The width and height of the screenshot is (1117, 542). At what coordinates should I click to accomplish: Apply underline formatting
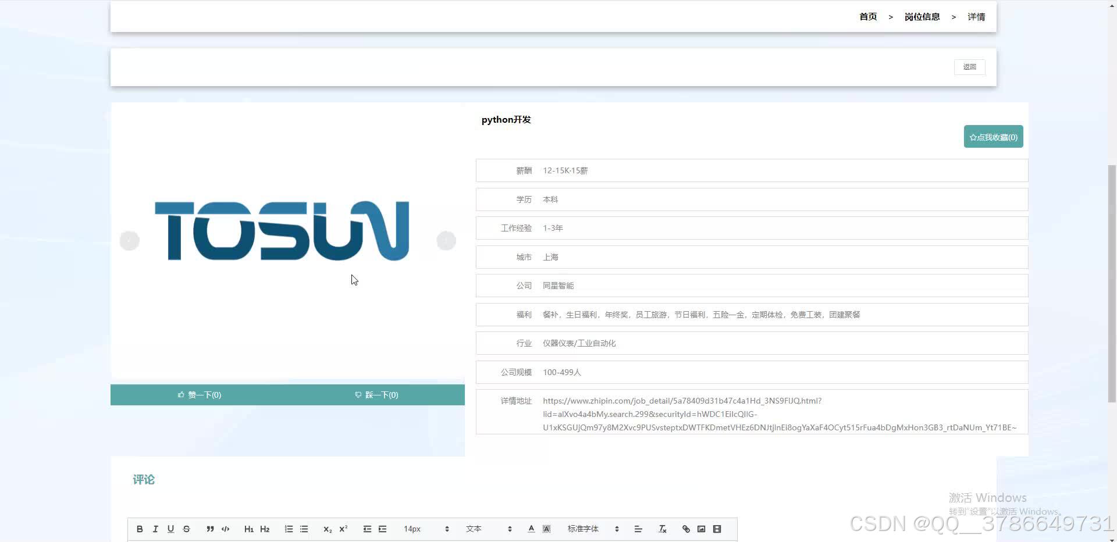[170, 529]
